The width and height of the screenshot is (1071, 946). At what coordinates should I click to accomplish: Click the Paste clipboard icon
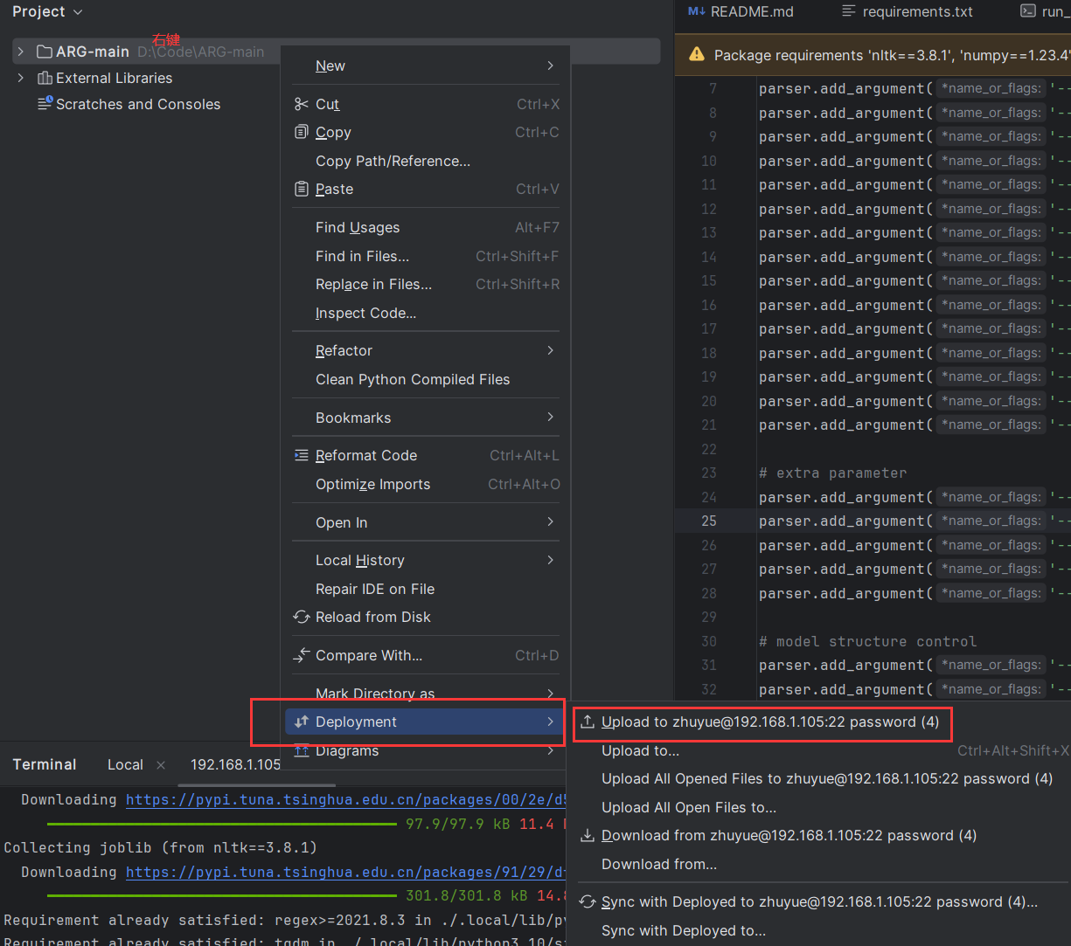point(302,189)
